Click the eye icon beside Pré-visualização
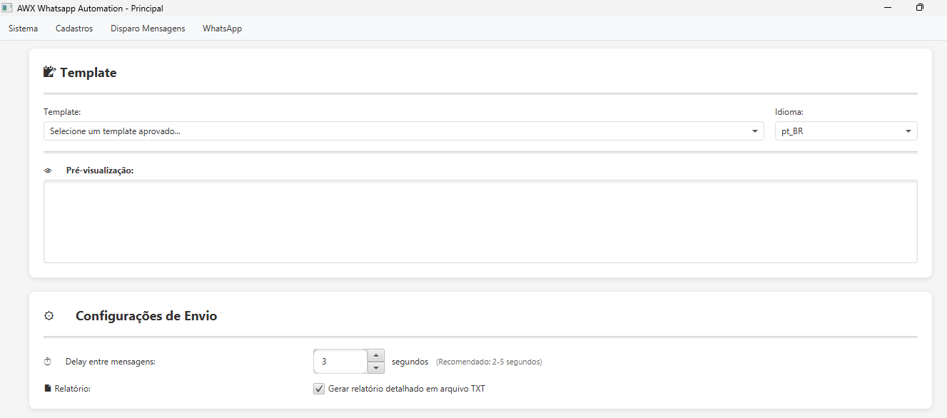Screen dimensions: 947x418 tap(48, 170)
